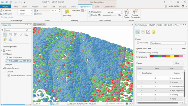Click the save project icon

click(x=11, y=2)
